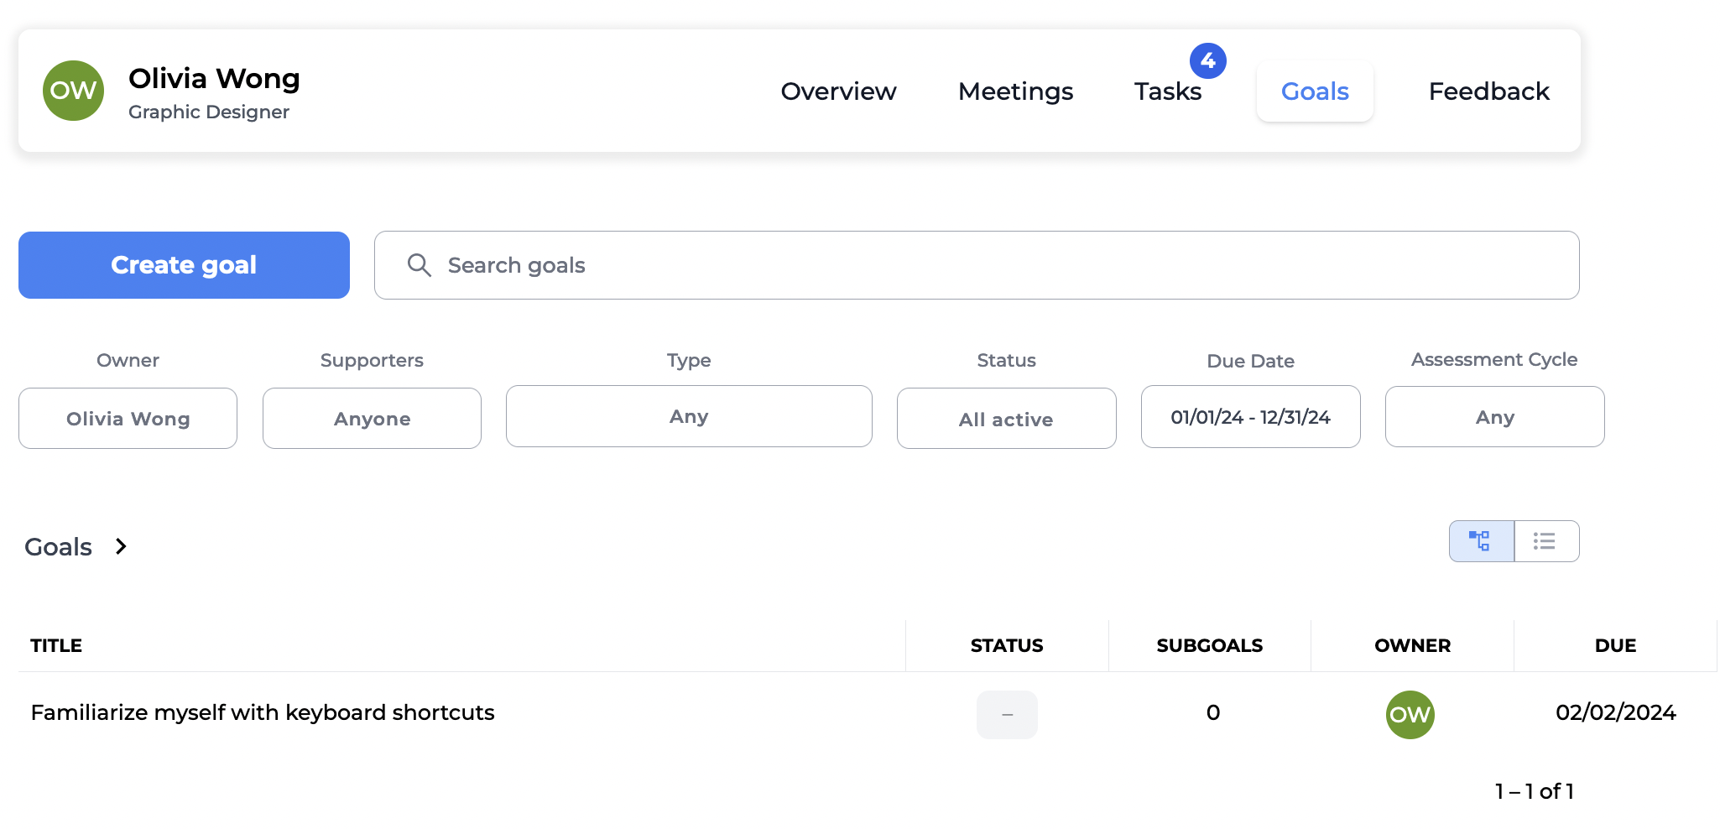Switch to hierarchy tree view
Viewport: 1720px width, 829px height.
[x=1481, y=541]
